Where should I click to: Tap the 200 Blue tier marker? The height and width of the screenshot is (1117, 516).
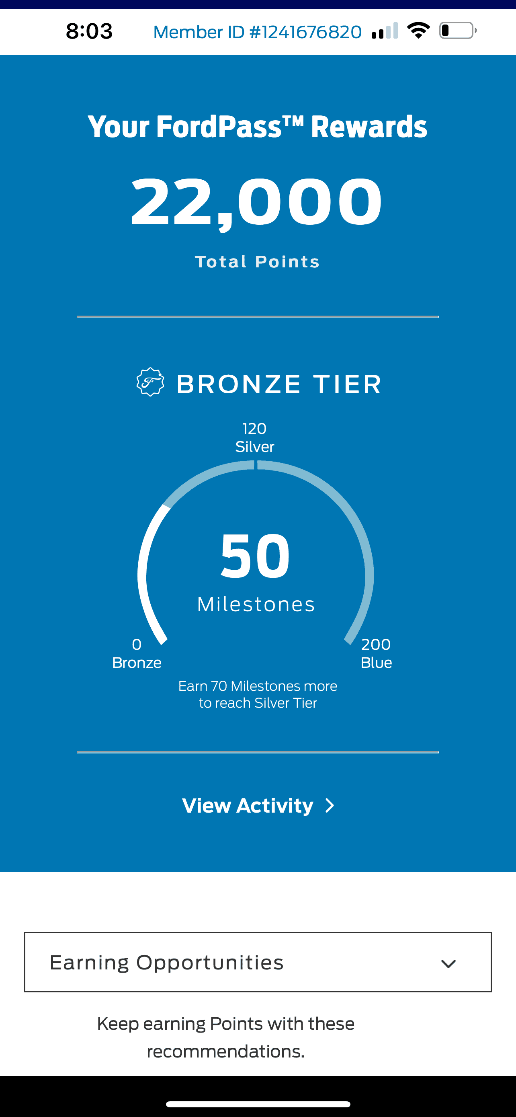click(x=376, y=653)
